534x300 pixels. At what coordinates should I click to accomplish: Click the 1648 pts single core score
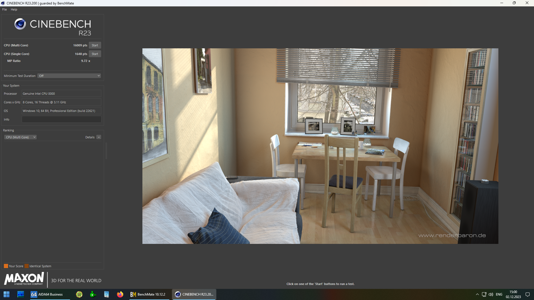[81, 54]
